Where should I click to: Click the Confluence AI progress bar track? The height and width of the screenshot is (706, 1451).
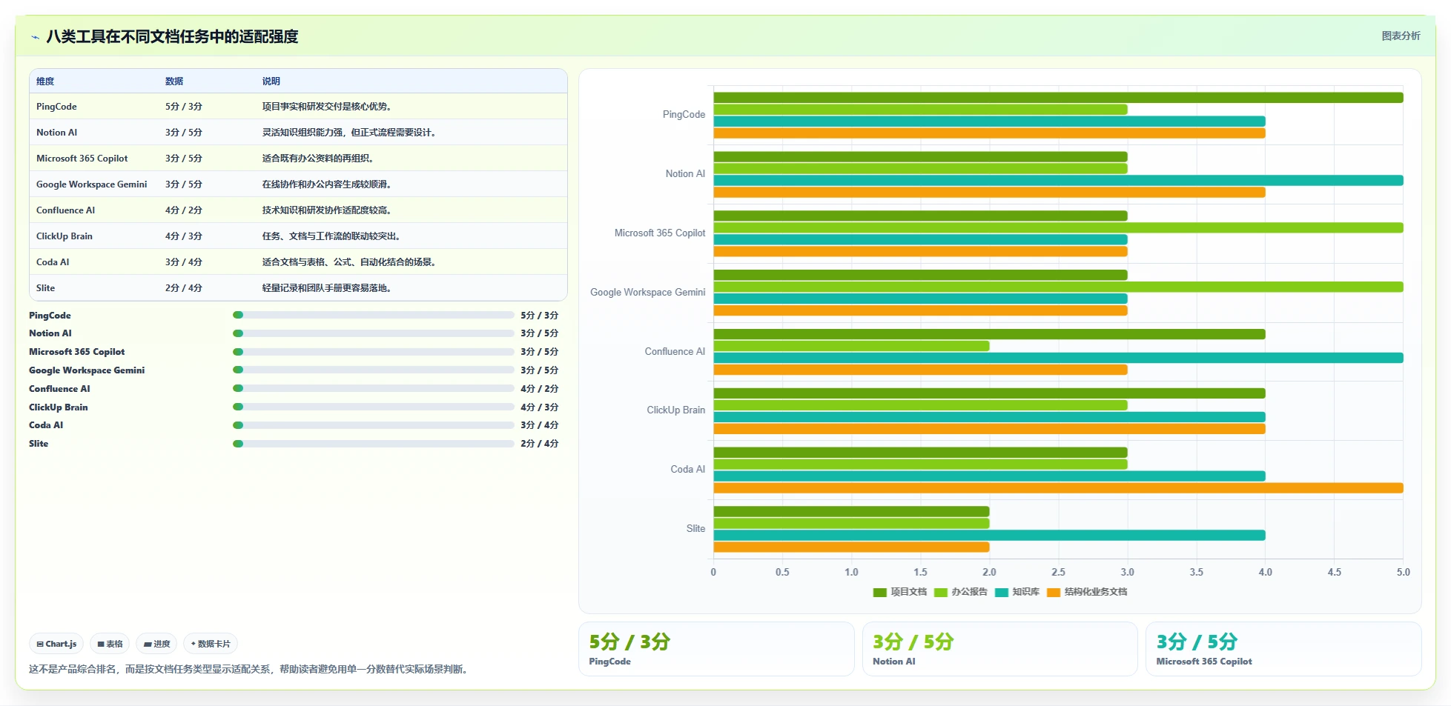[x=374, y=388]
